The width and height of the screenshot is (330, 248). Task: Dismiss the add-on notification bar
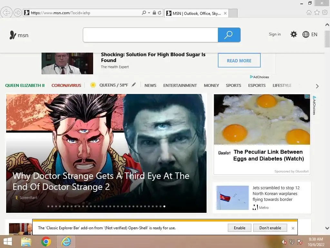point(293,228)
